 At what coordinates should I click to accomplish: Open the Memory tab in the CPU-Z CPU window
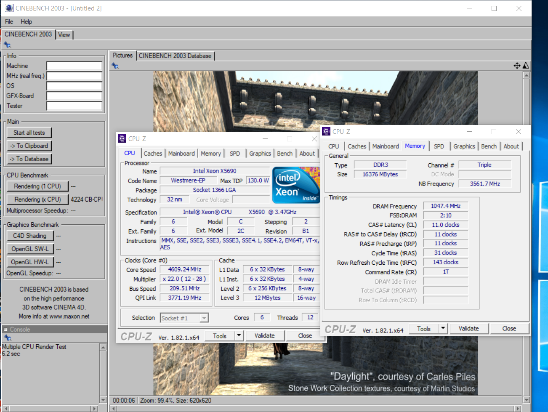point(211,154)
